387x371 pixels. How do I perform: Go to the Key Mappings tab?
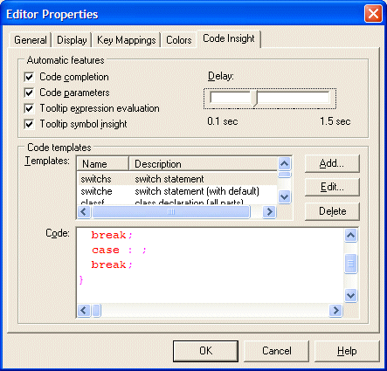tap(126, 40)
